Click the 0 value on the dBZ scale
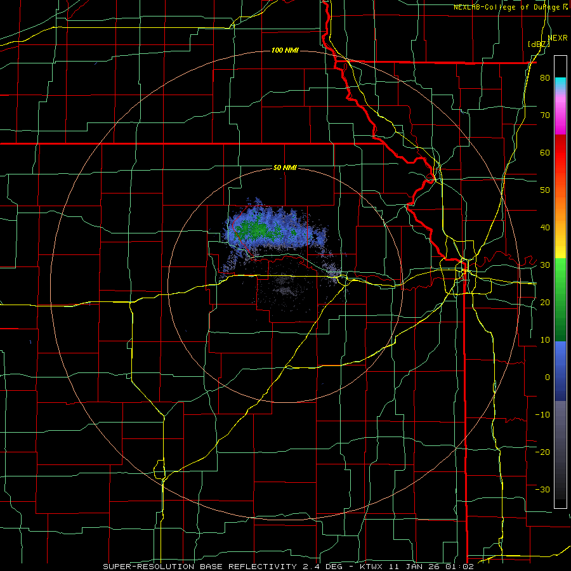 click(548, 377)
